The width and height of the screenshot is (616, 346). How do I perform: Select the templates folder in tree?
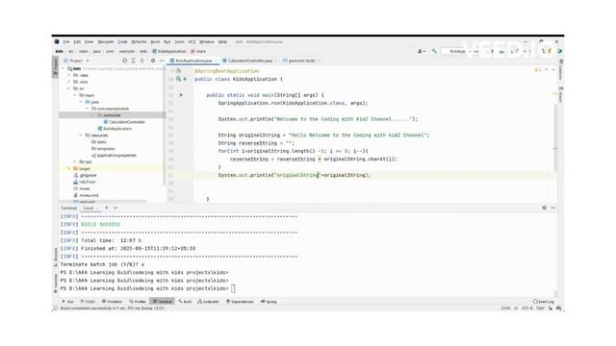(x=103, y=149)
